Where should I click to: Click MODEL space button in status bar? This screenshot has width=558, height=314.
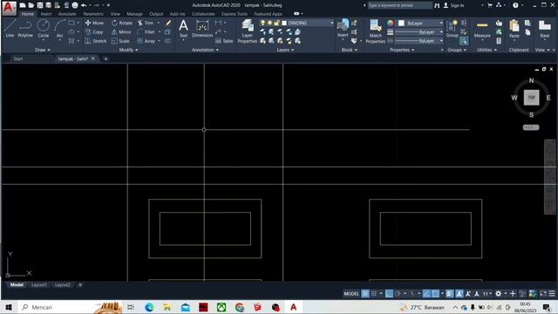pyautogui.click(x=350, y=294)
